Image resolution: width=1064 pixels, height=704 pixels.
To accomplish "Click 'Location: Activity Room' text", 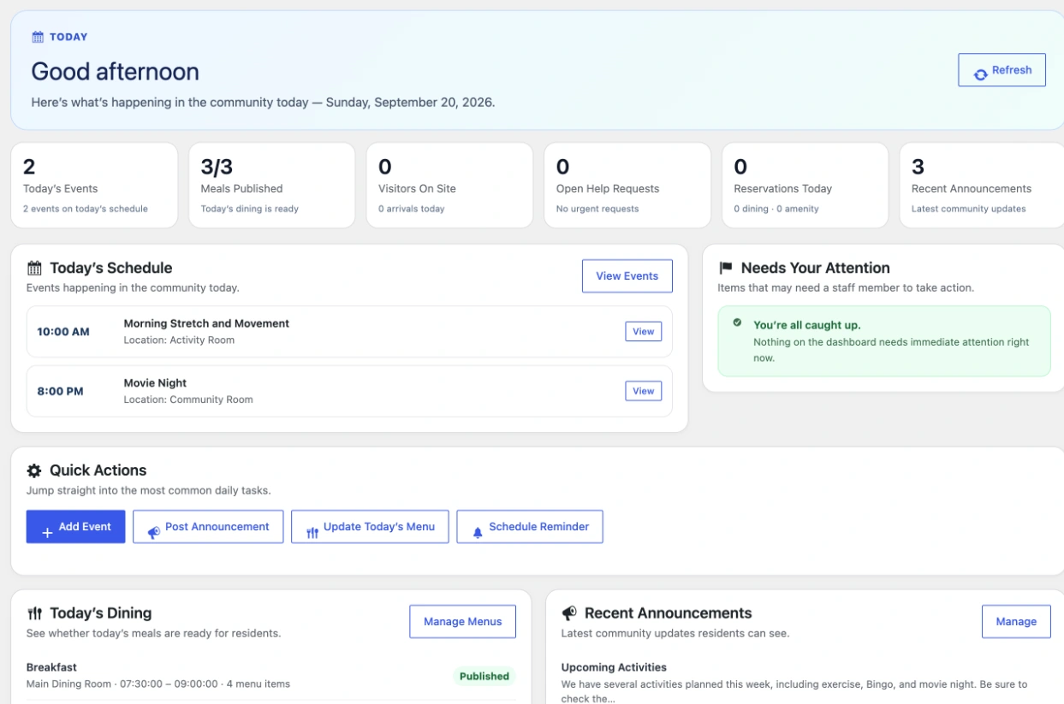I will 179,340.
